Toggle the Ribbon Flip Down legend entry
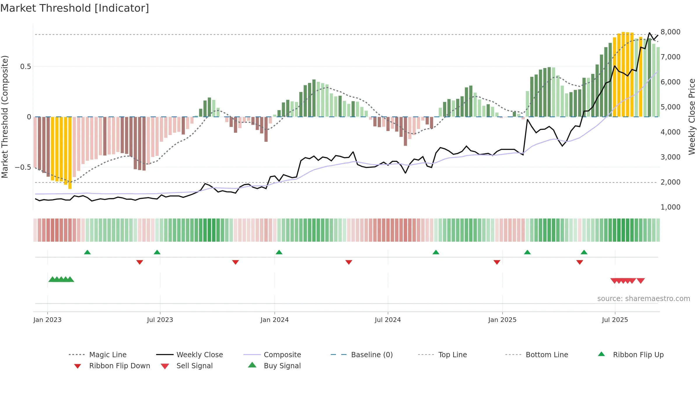Viewport: 700px width, 393px height. click(x=112, y=366)
